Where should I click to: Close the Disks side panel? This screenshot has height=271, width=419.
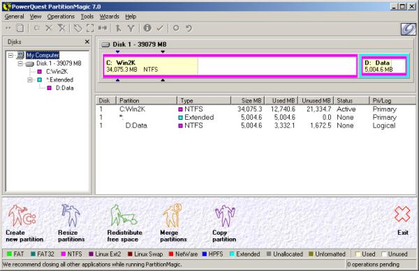click(x=87, y=42)
